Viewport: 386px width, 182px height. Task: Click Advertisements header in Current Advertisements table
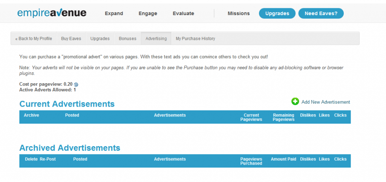(x=170, y=115)
